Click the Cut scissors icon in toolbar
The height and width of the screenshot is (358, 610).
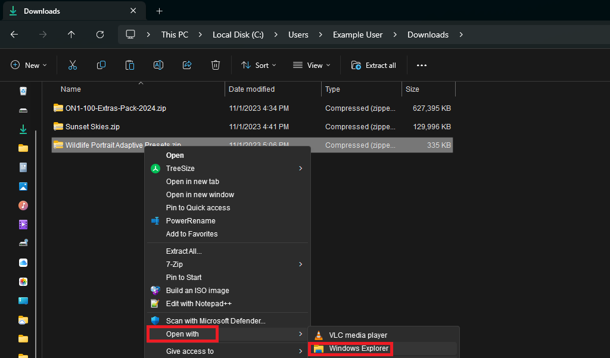(x=73, y=66)
